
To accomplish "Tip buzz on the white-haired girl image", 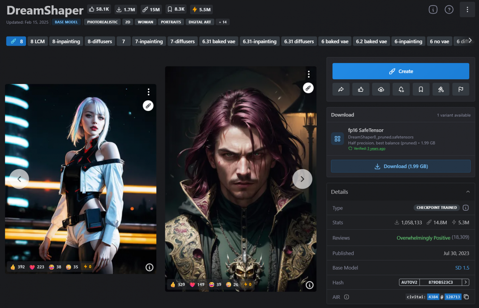I will click(88, 267).
